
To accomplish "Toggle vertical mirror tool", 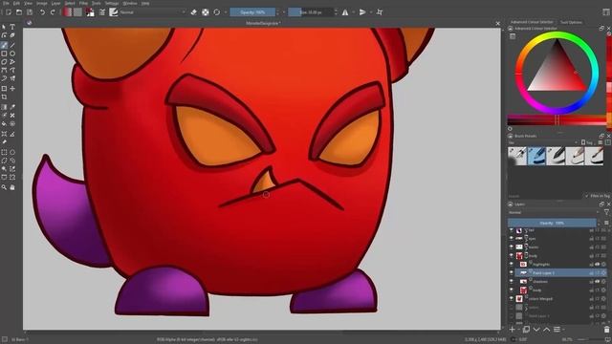I will pyautogui.click(x=362, y=12).
